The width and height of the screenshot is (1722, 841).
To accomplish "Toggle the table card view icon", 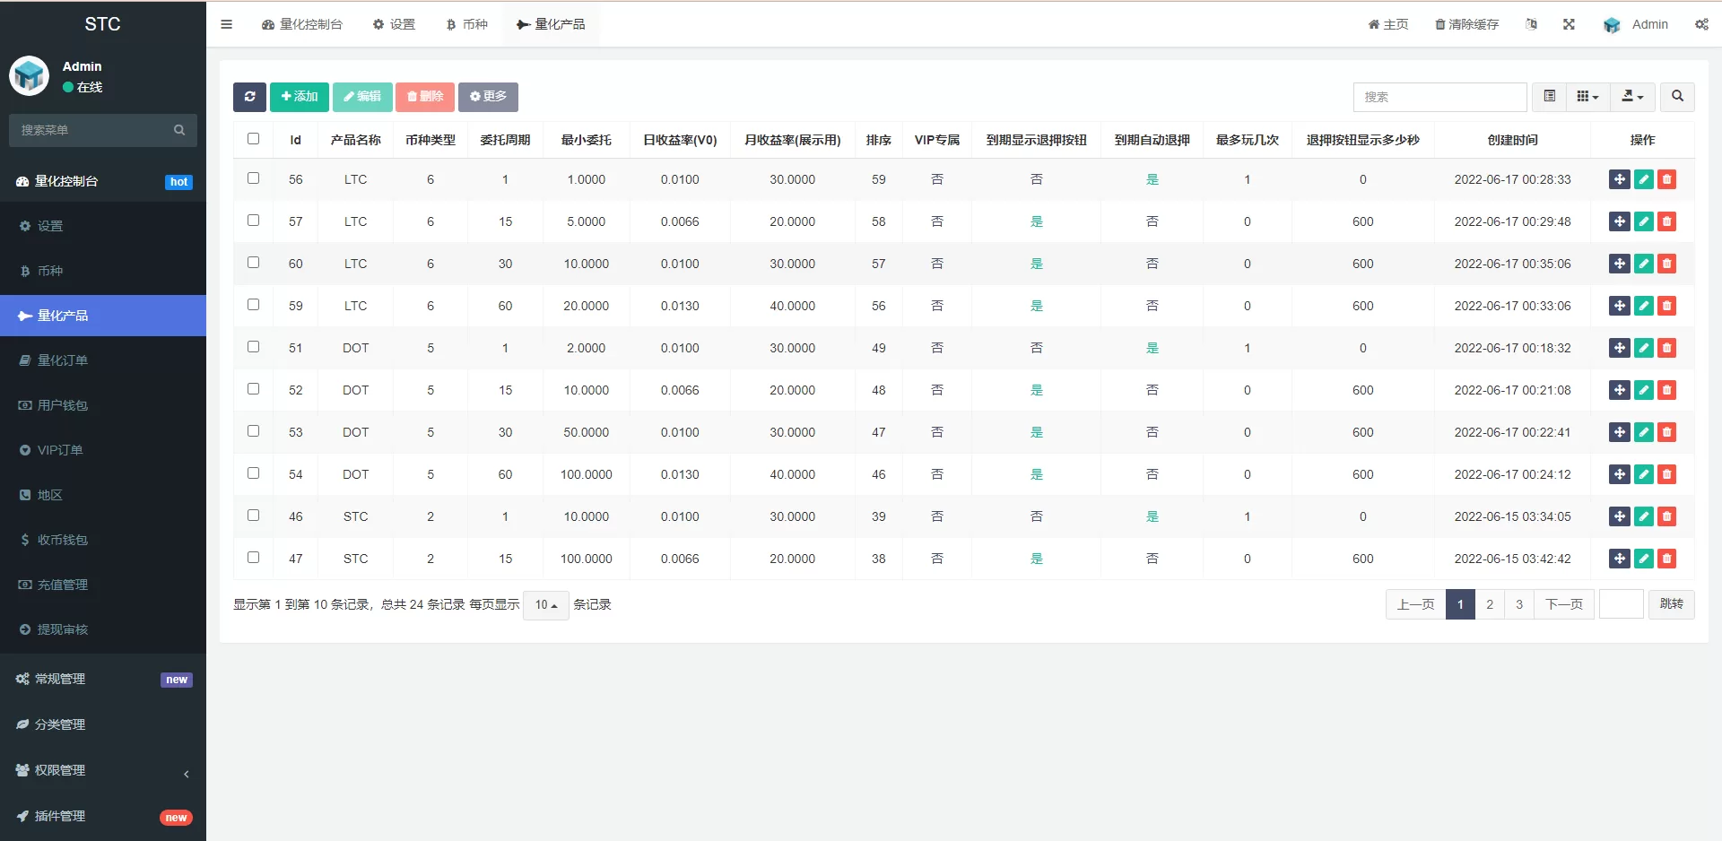I will pyautogui.click(x=1549, y=97).
